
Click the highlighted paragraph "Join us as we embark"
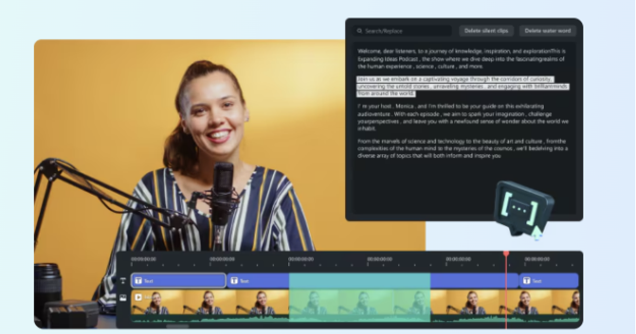click(462, 86)
